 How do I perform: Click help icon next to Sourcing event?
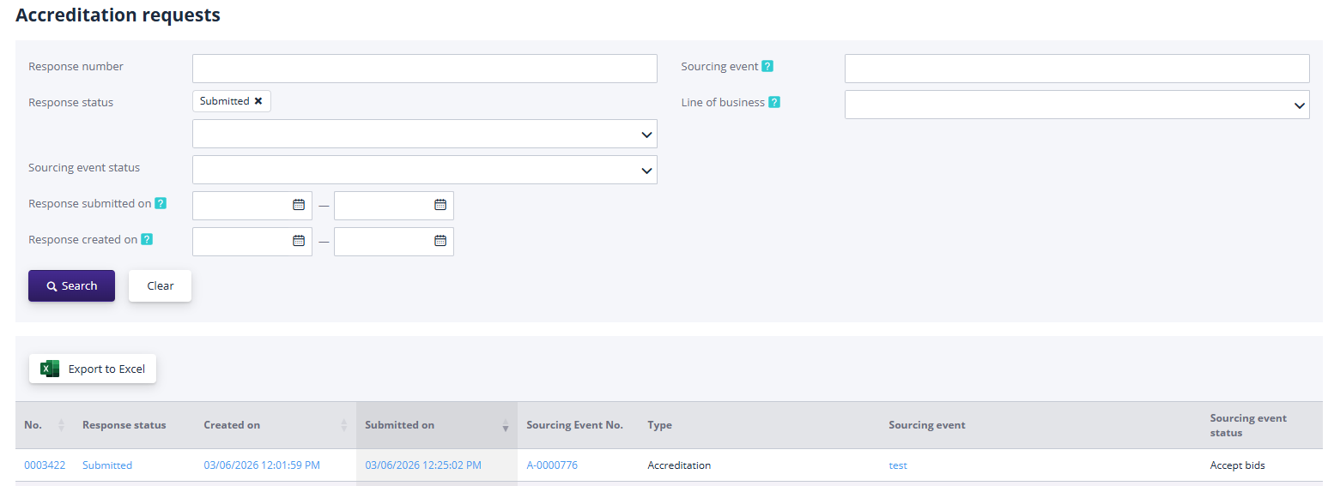click(x=767, y=66)
